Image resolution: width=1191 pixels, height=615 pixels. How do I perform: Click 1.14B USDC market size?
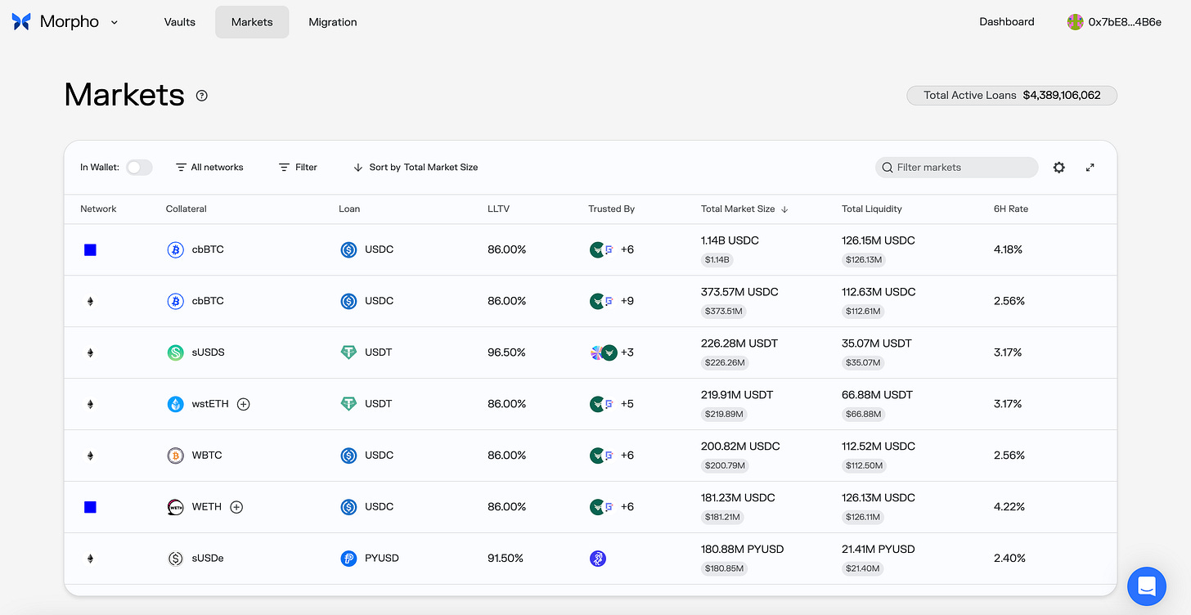(x=730, y=240)
